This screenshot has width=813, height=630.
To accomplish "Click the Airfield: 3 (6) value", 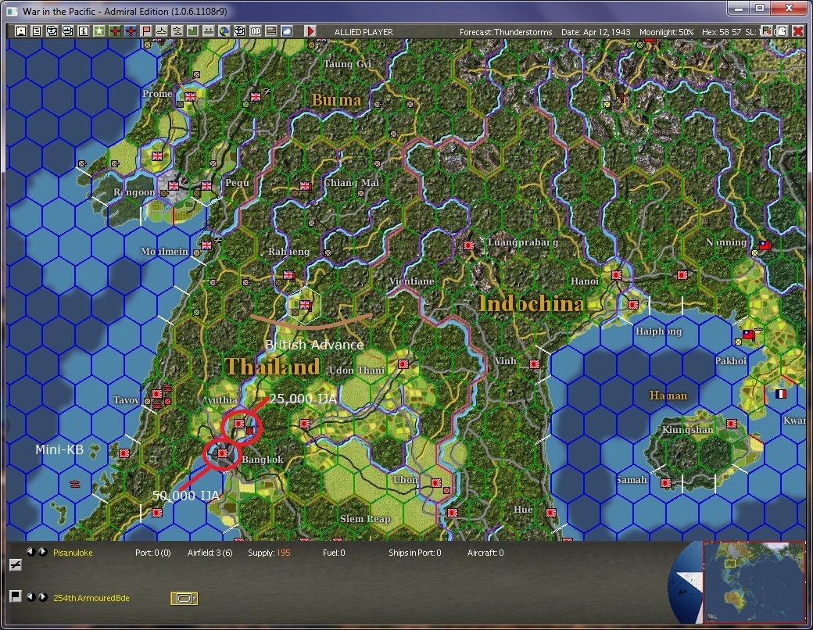I will (210, 553).
